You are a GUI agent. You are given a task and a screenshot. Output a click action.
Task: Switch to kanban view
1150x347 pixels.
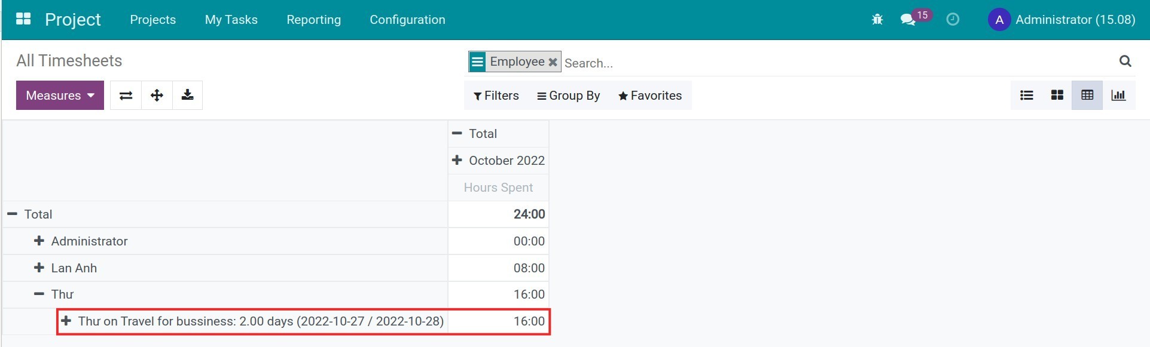[x=1057, y=96]
